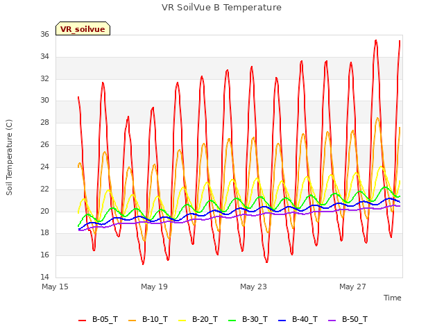Click the 30 y-axis tick label
444x333 pixels.
tap(44, 101)
